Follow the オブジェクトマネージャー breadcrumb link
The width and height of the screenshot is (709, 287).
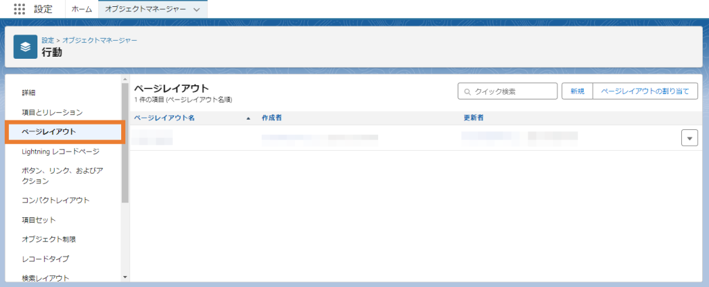[x=100, y=40]
